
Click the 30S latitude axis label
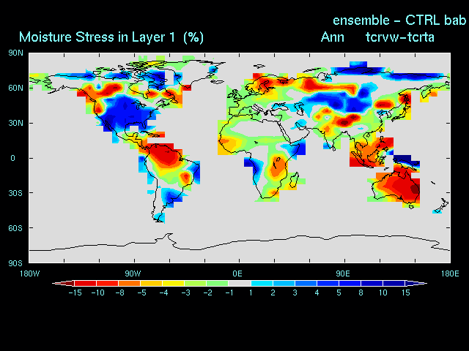click(15, 193)
